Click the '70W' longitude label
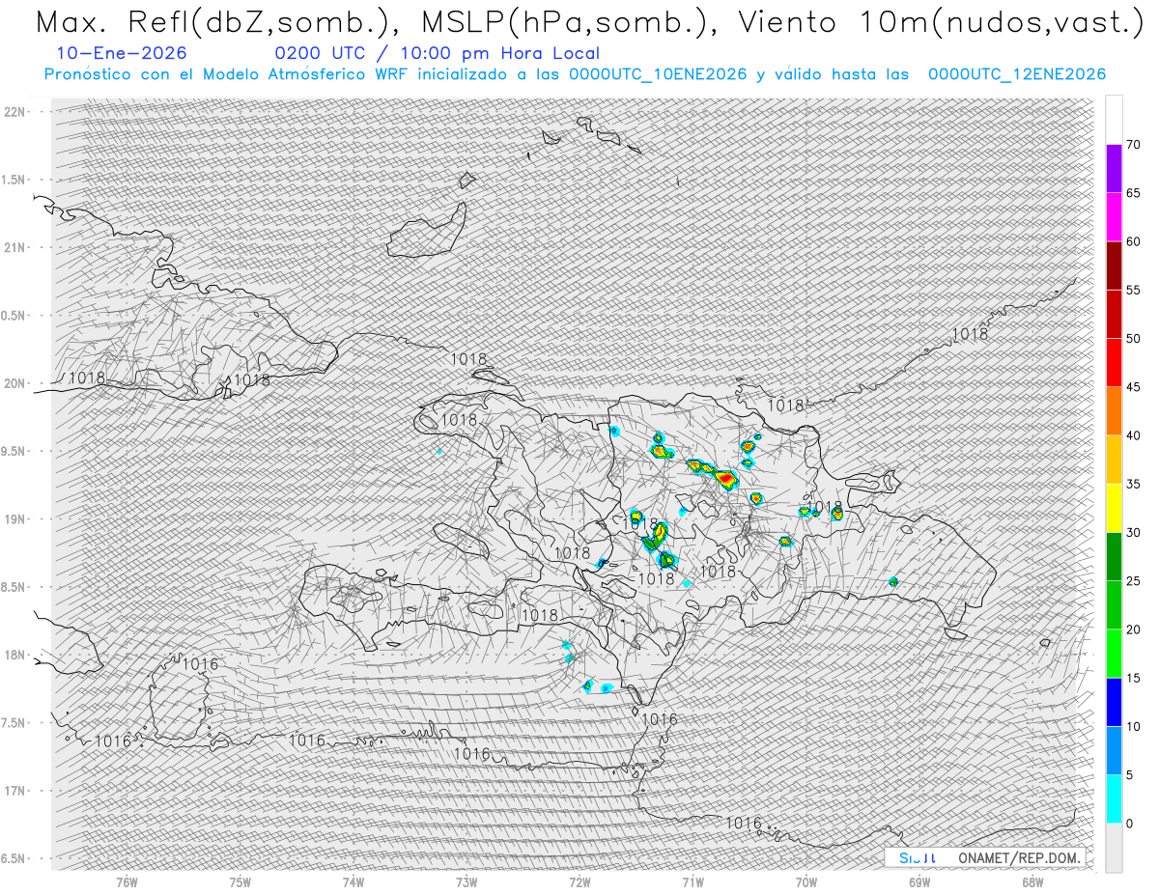The image size is (1159, 895). [x=806, y=881]
